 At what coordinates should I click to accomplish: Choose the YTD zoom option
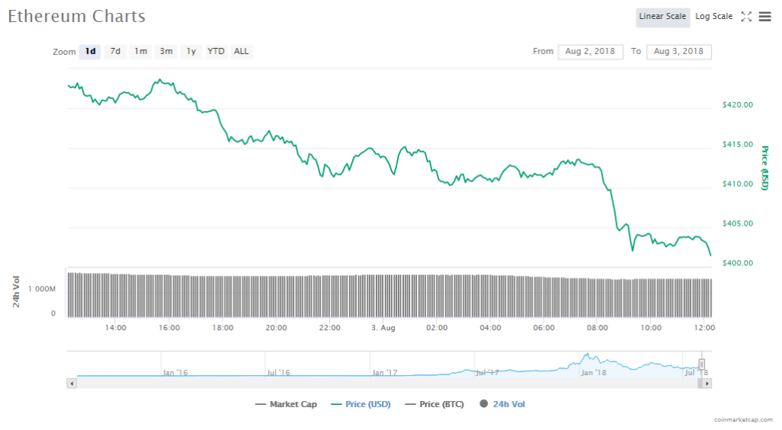click(x=216, y=52)
